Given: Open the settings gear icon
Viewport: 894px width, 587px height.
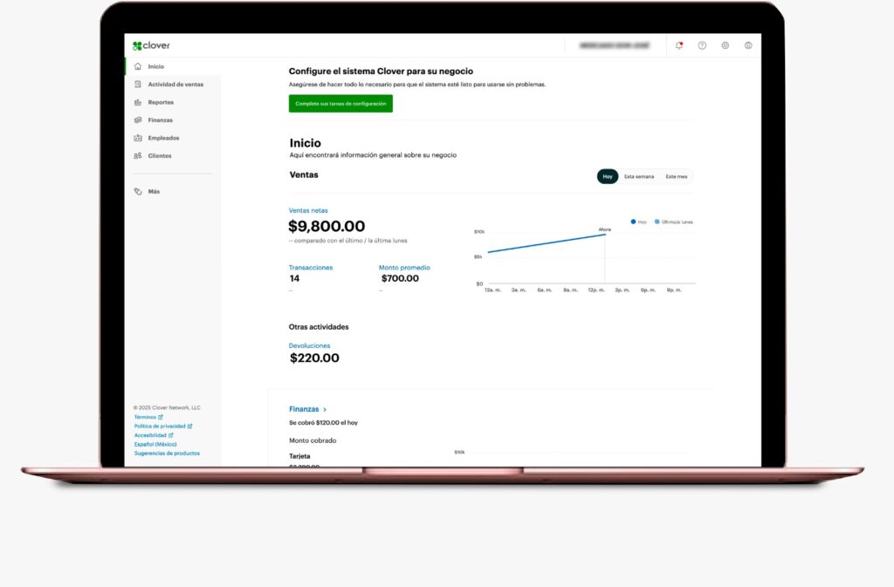Looking at the screenshot, I should click(725, 45).
